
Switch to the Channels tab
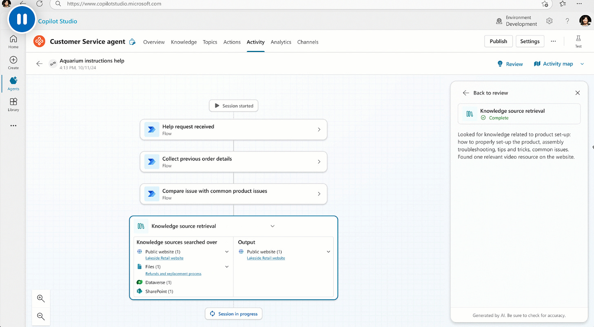coord(308,42)
